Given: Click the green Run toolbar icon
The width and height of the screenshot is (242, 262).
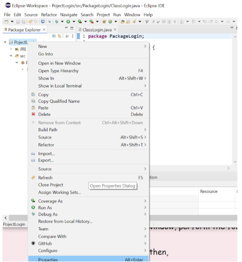Looking at the screenshot, I should 68,22.
